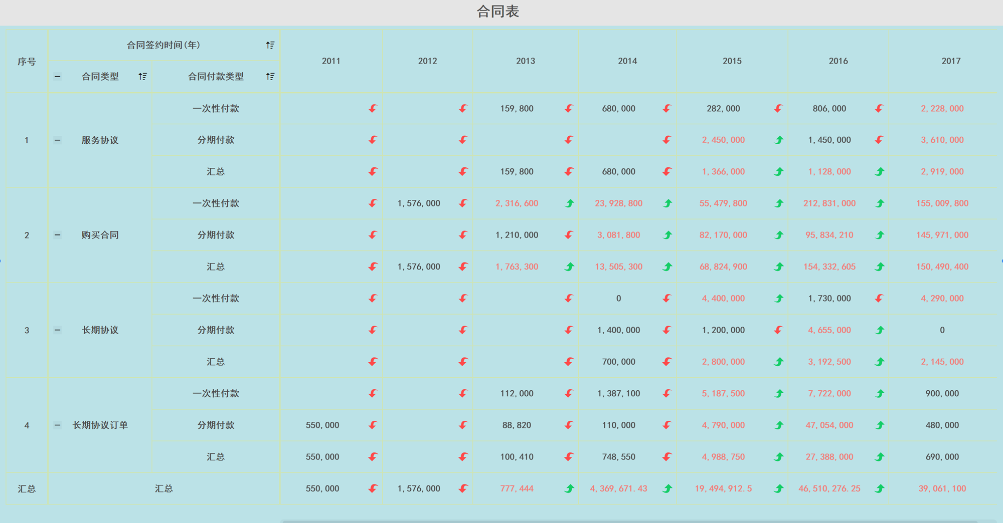1003x523 pixels.
Task: Collapse all groups via header minus icon
Action: [58, 76]
